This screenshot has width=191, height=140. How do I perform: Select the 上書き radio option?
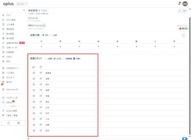(x=51, y=35)
